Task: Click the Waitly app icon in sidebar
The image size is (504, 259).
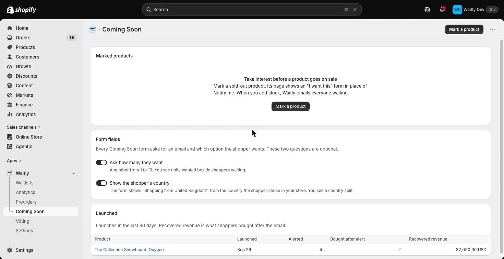Action: tap(10, 173)
